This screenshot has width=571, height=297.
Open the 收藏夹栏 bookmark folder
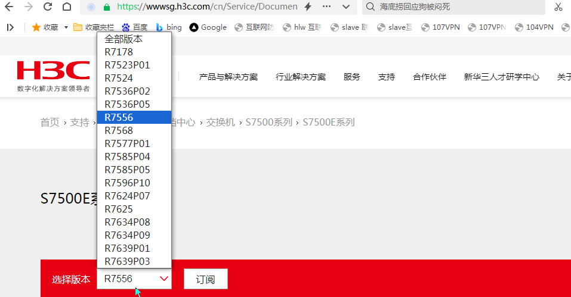point(94,27)
